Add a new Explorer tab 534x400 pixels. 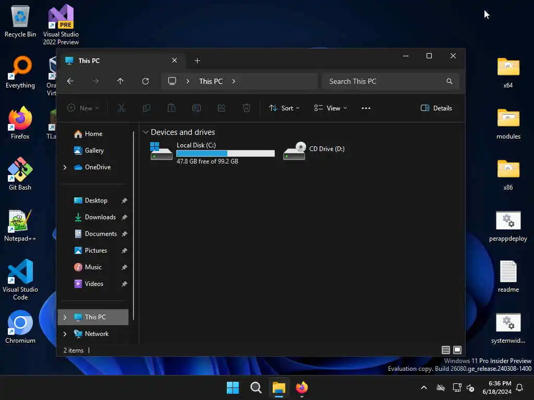pyautogui.click(x=197, y=60)
